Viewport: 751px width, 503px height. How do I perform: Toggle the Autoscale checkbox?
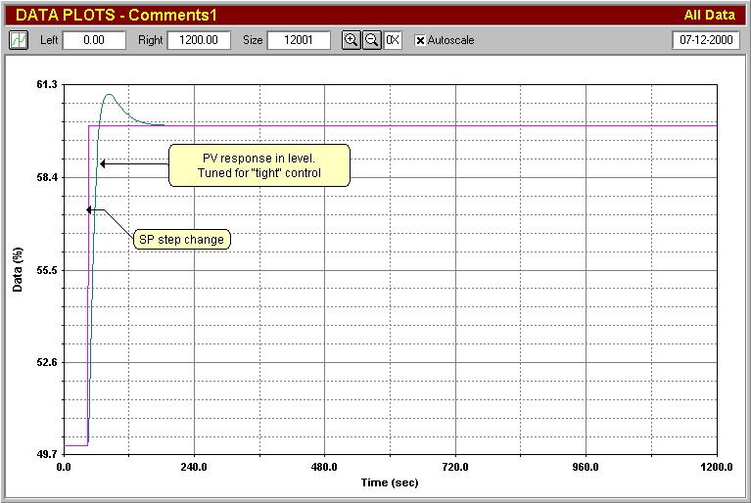[x=420, y=40]
